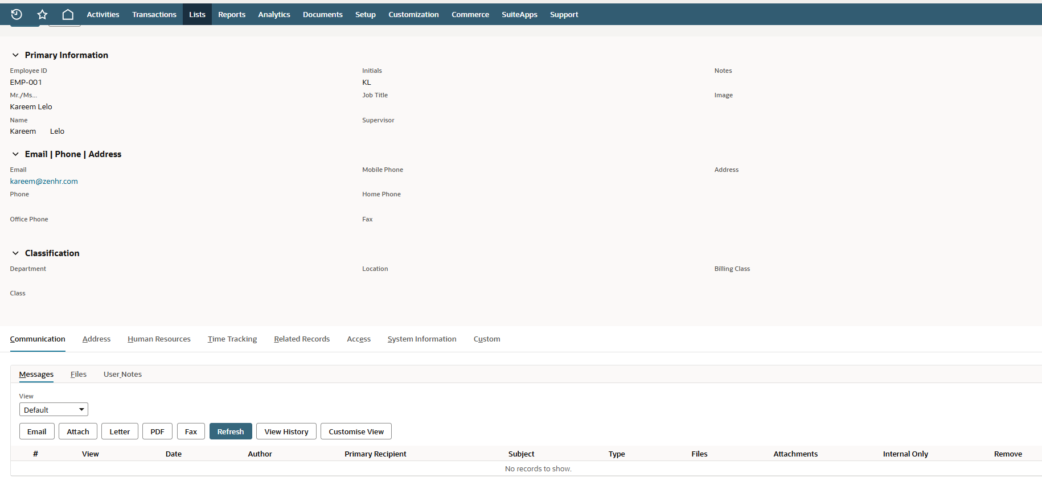The image size is (1042, 477).
Task: Open the View Default dropdown
Action: pos(54,410)
